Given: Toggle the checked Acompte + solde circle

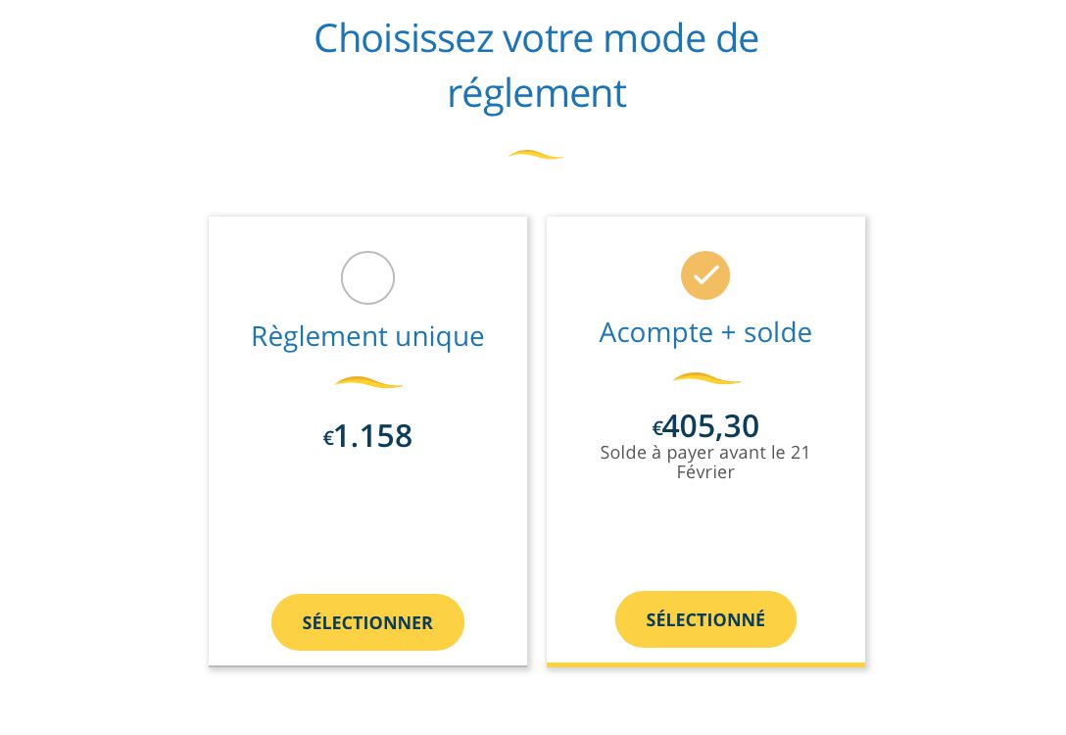Looking at the screenshot, I should coord(705,275).
